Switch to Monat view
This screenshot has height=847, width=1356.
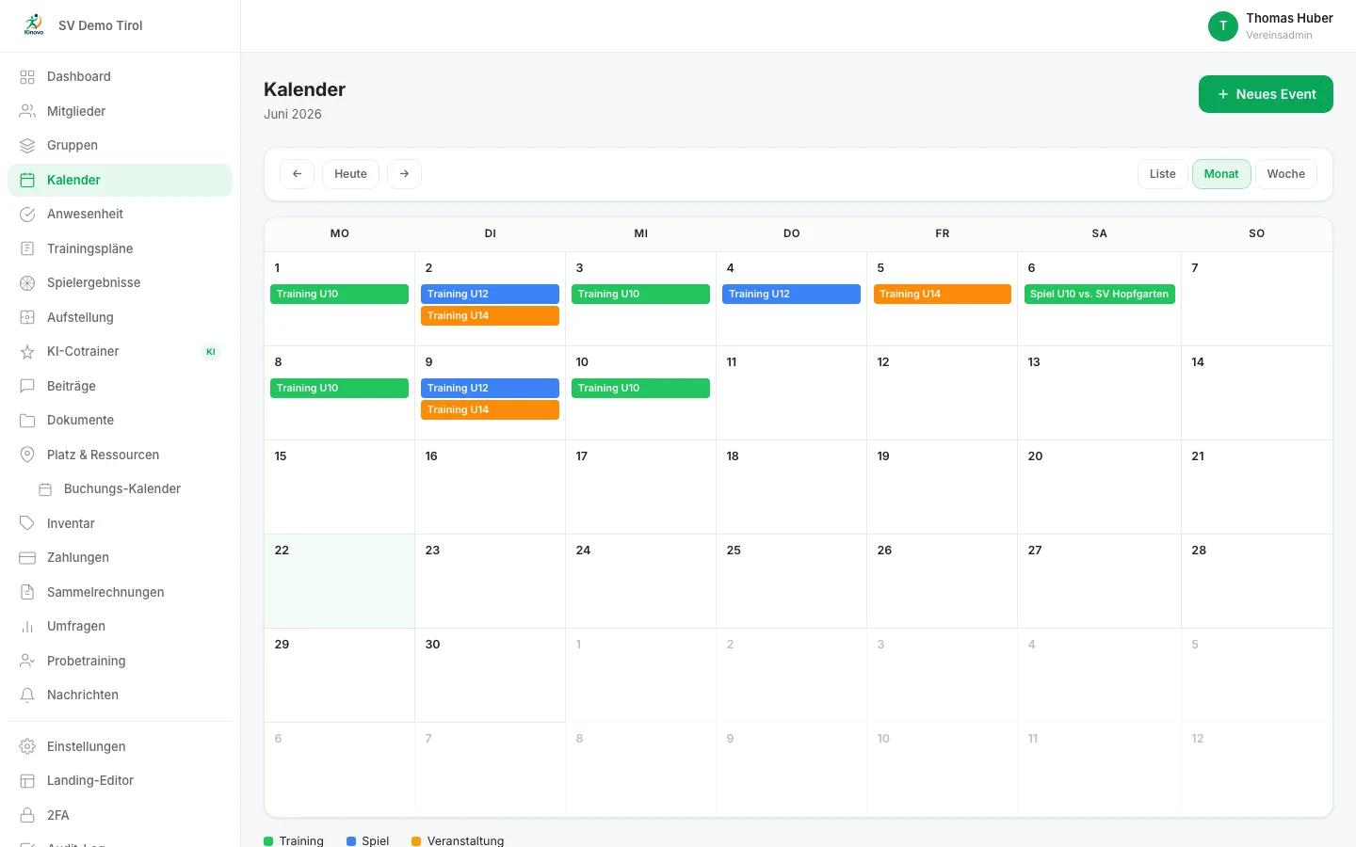click(x=1221, y=174)
